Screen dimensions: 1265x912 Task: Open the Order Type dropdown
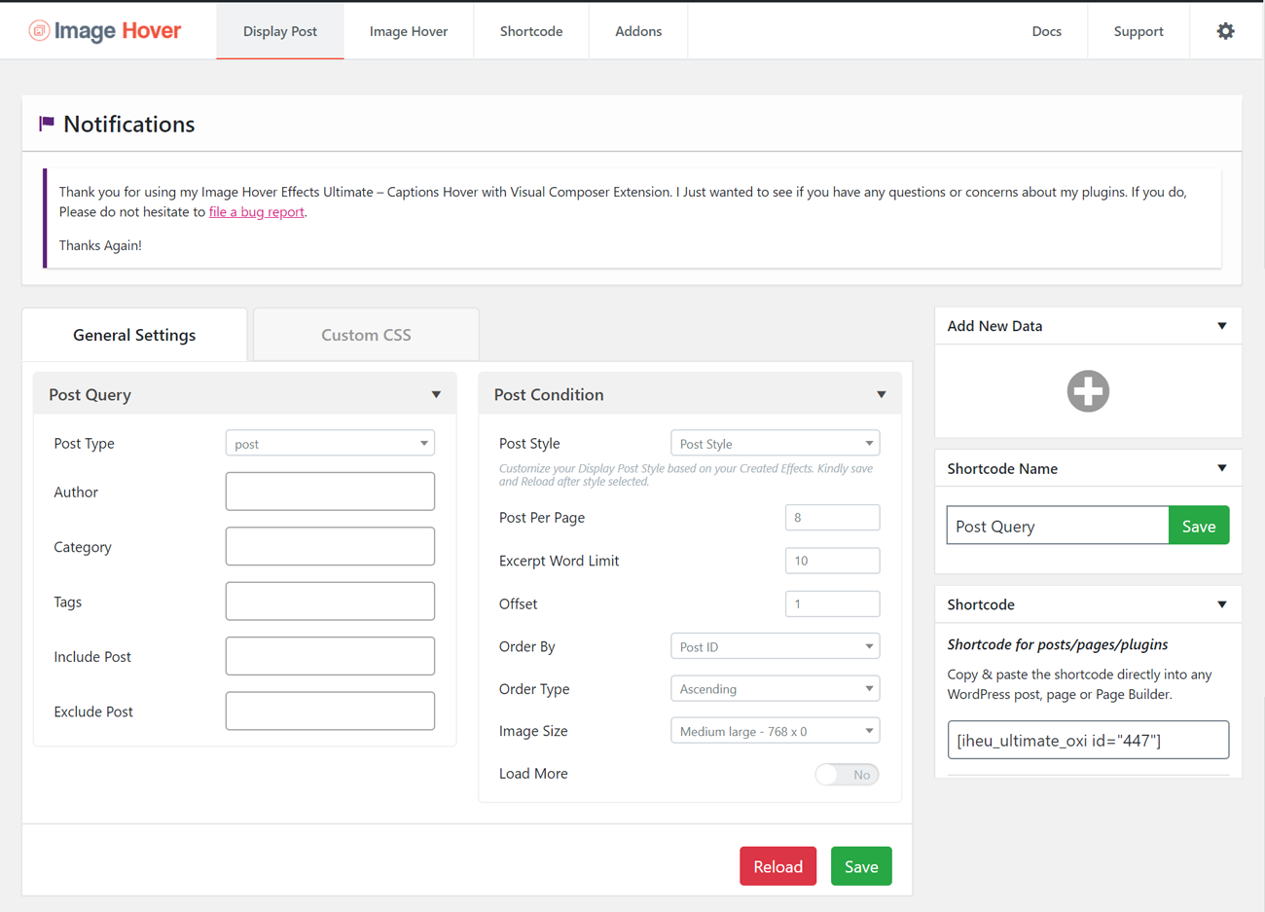[x=776, y=689]
